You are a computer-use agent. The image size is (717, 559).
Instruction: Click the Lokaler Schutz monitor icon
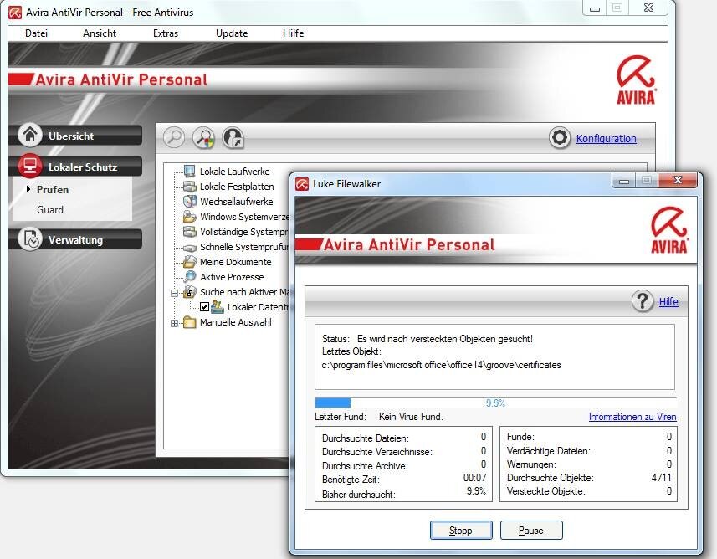30,166
